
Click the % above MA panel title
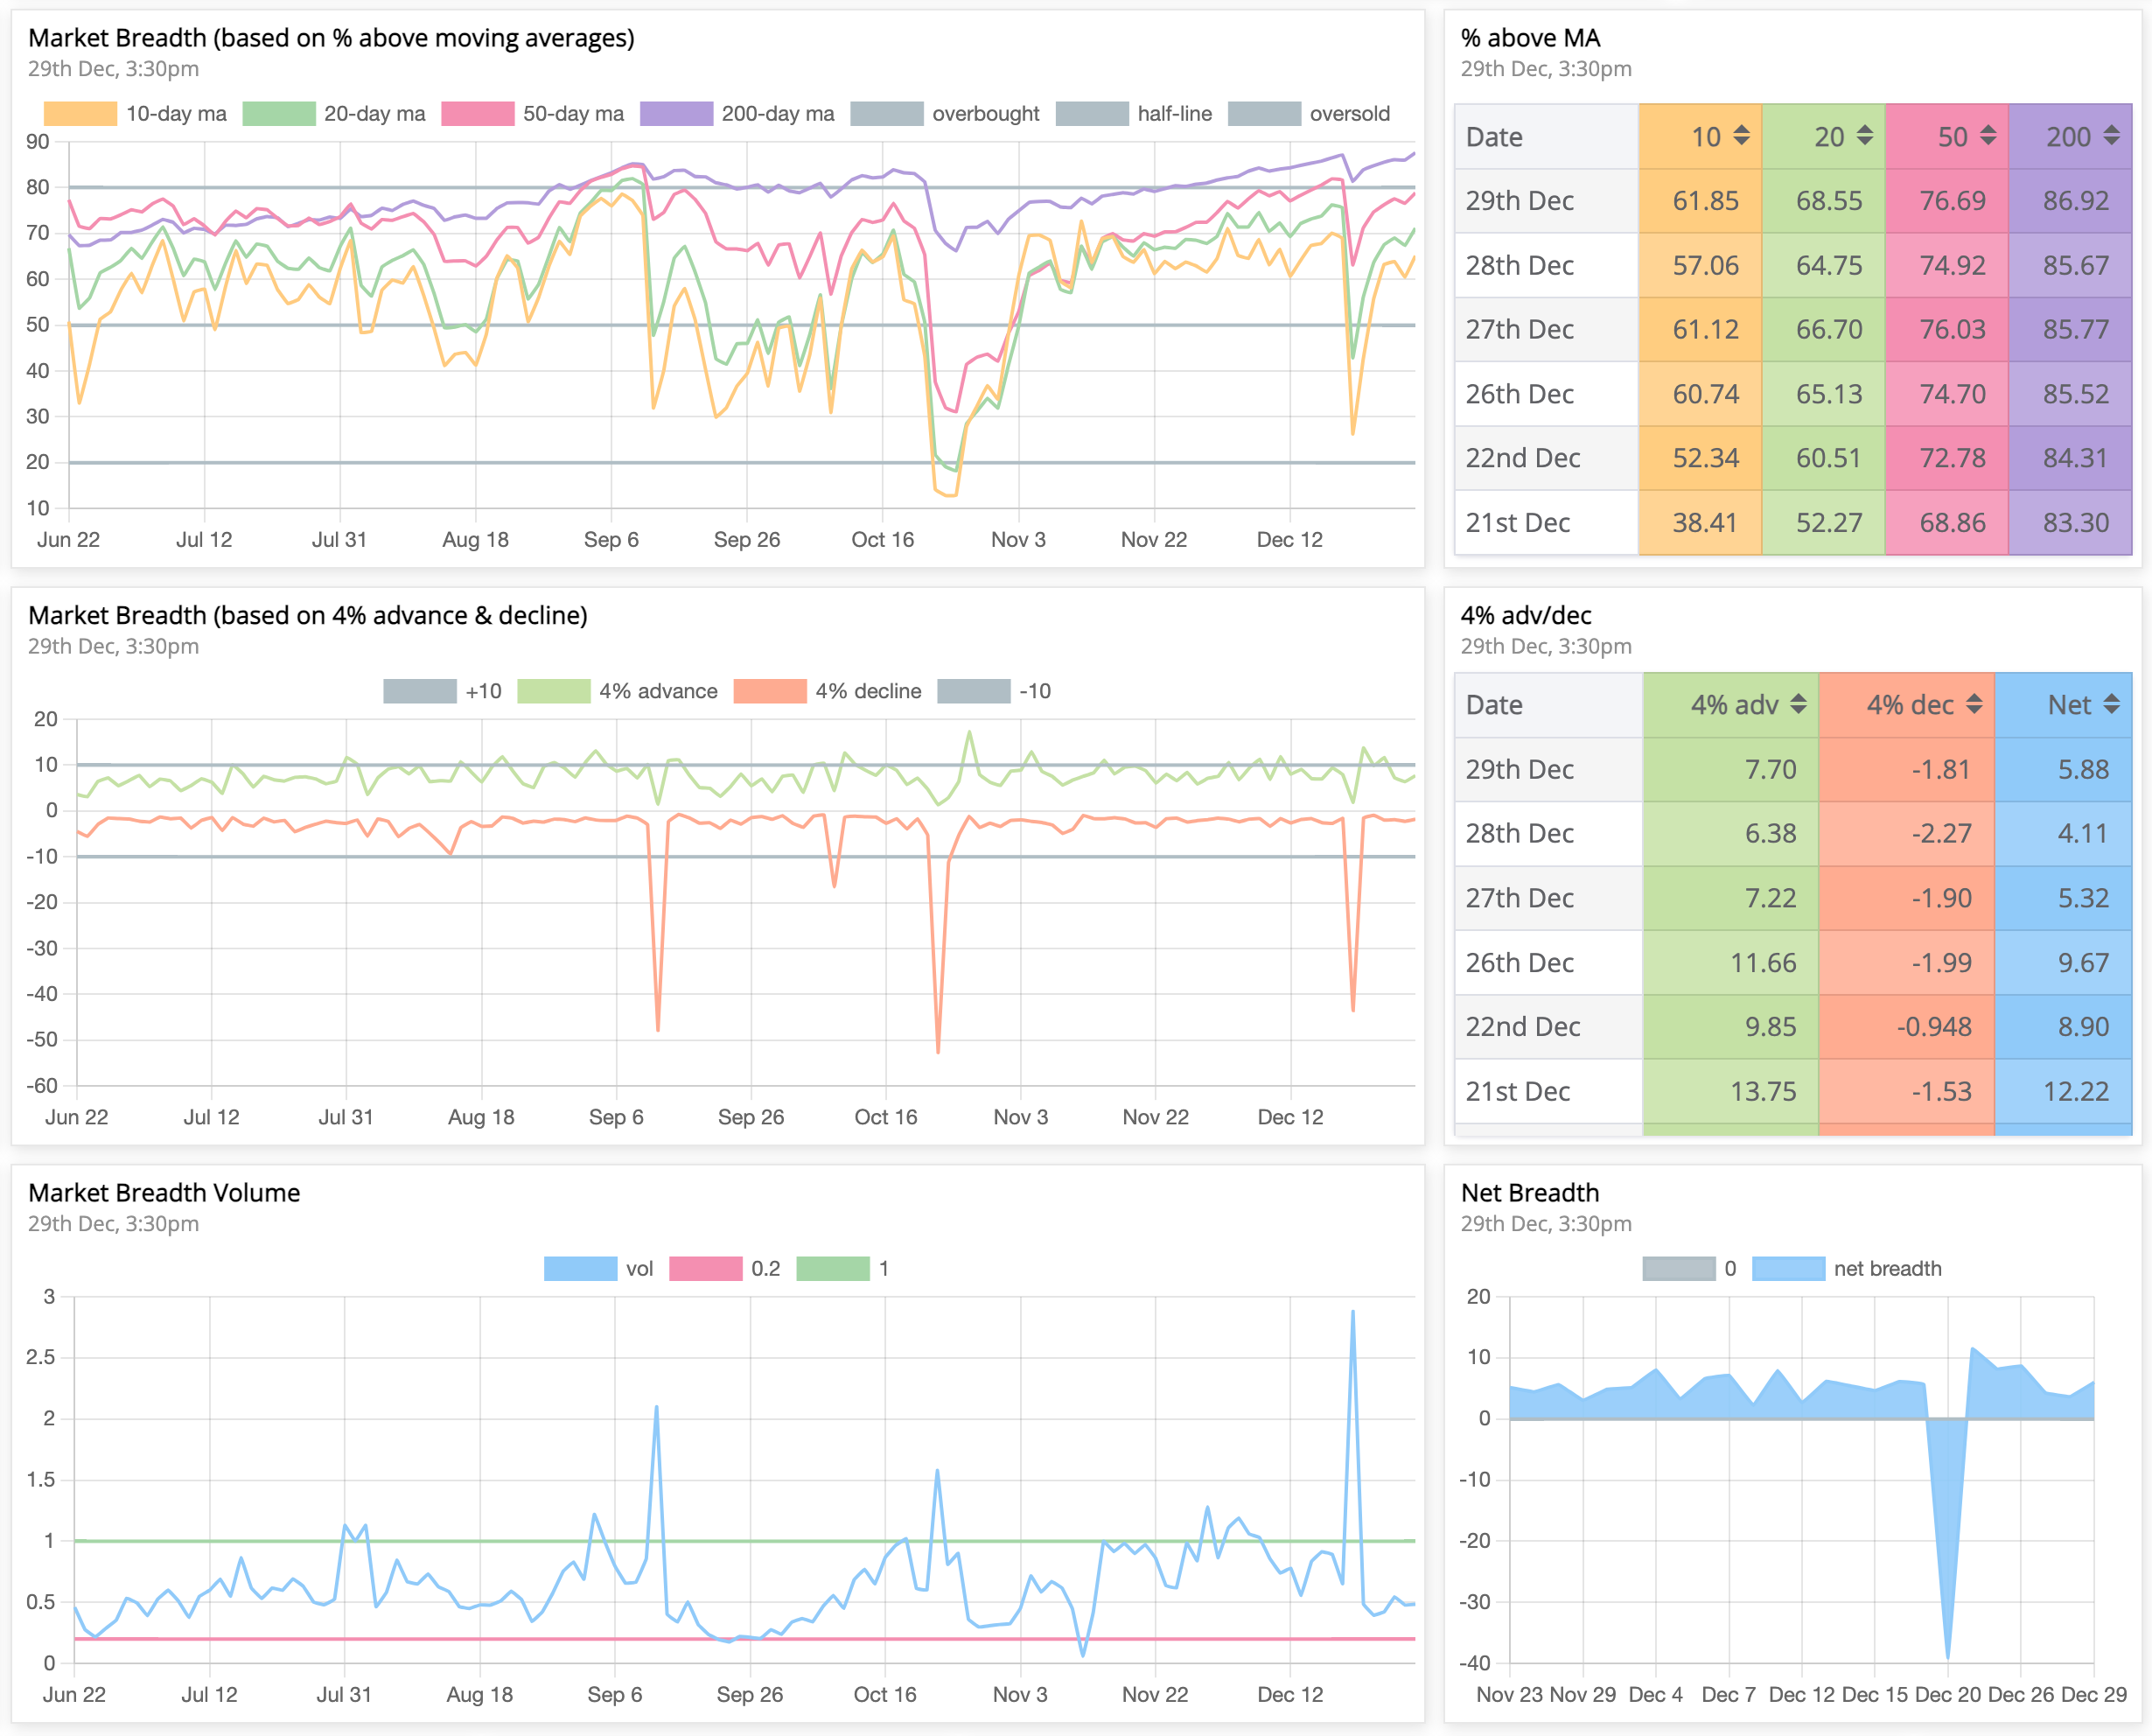pos(1529,38)
